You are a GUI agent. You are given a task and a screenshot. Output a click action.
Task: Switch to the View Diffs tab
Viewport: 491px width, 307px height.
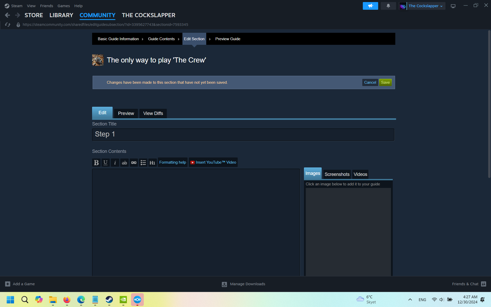(x=153, y=113)
